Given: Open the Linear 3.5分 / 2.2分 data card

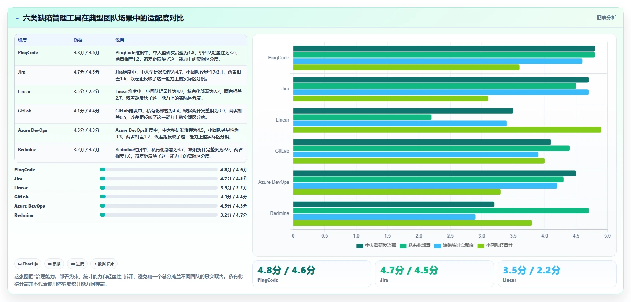Looking at the screenshot, I should [557, 274].
